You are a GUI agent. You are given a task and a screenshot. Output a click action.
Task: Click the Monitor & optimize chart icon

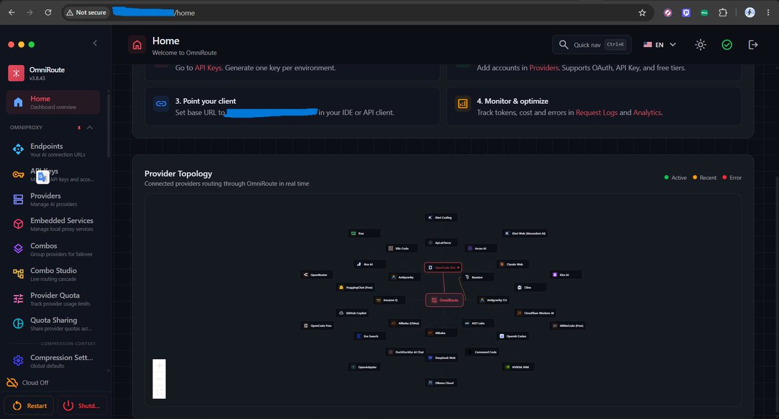463,103
